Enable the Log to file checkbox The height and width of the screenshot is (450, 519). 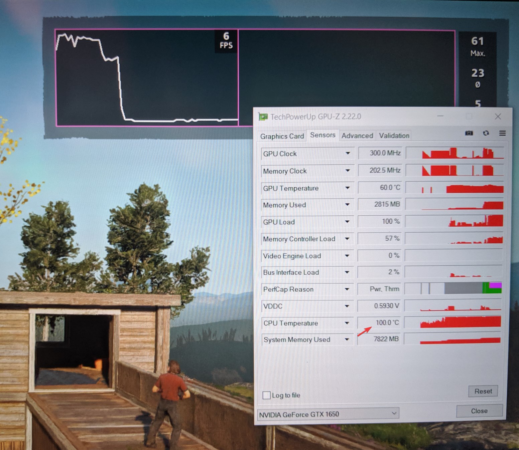pyautogui.click(x=266, y=395)
